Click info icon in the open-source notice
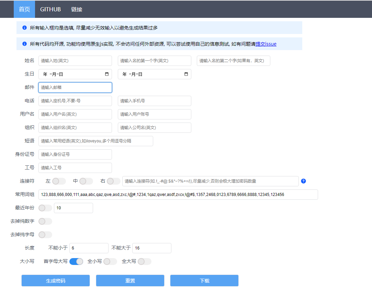This screenshot has height=290, width=372. pyautogui.click(x=24, y=44)
